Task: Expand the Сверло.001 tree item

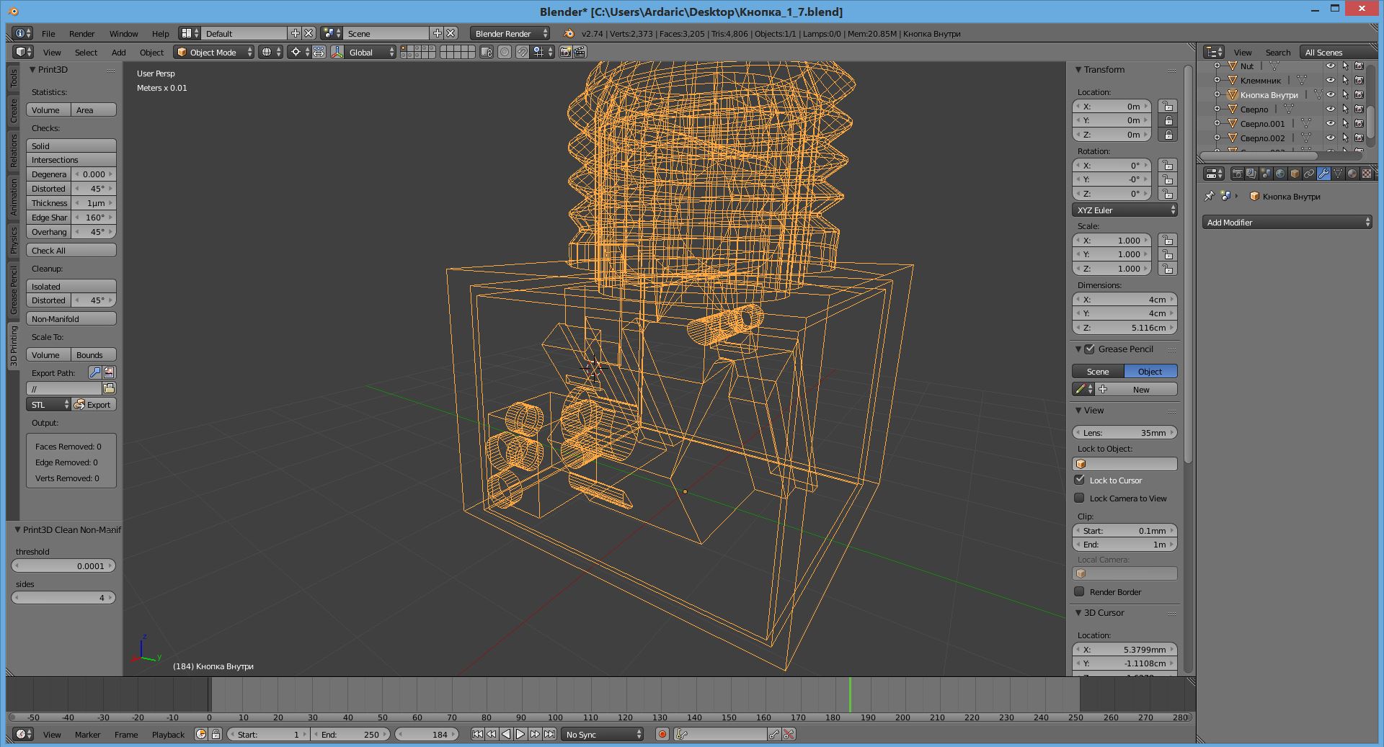Action: [1217, 123]
